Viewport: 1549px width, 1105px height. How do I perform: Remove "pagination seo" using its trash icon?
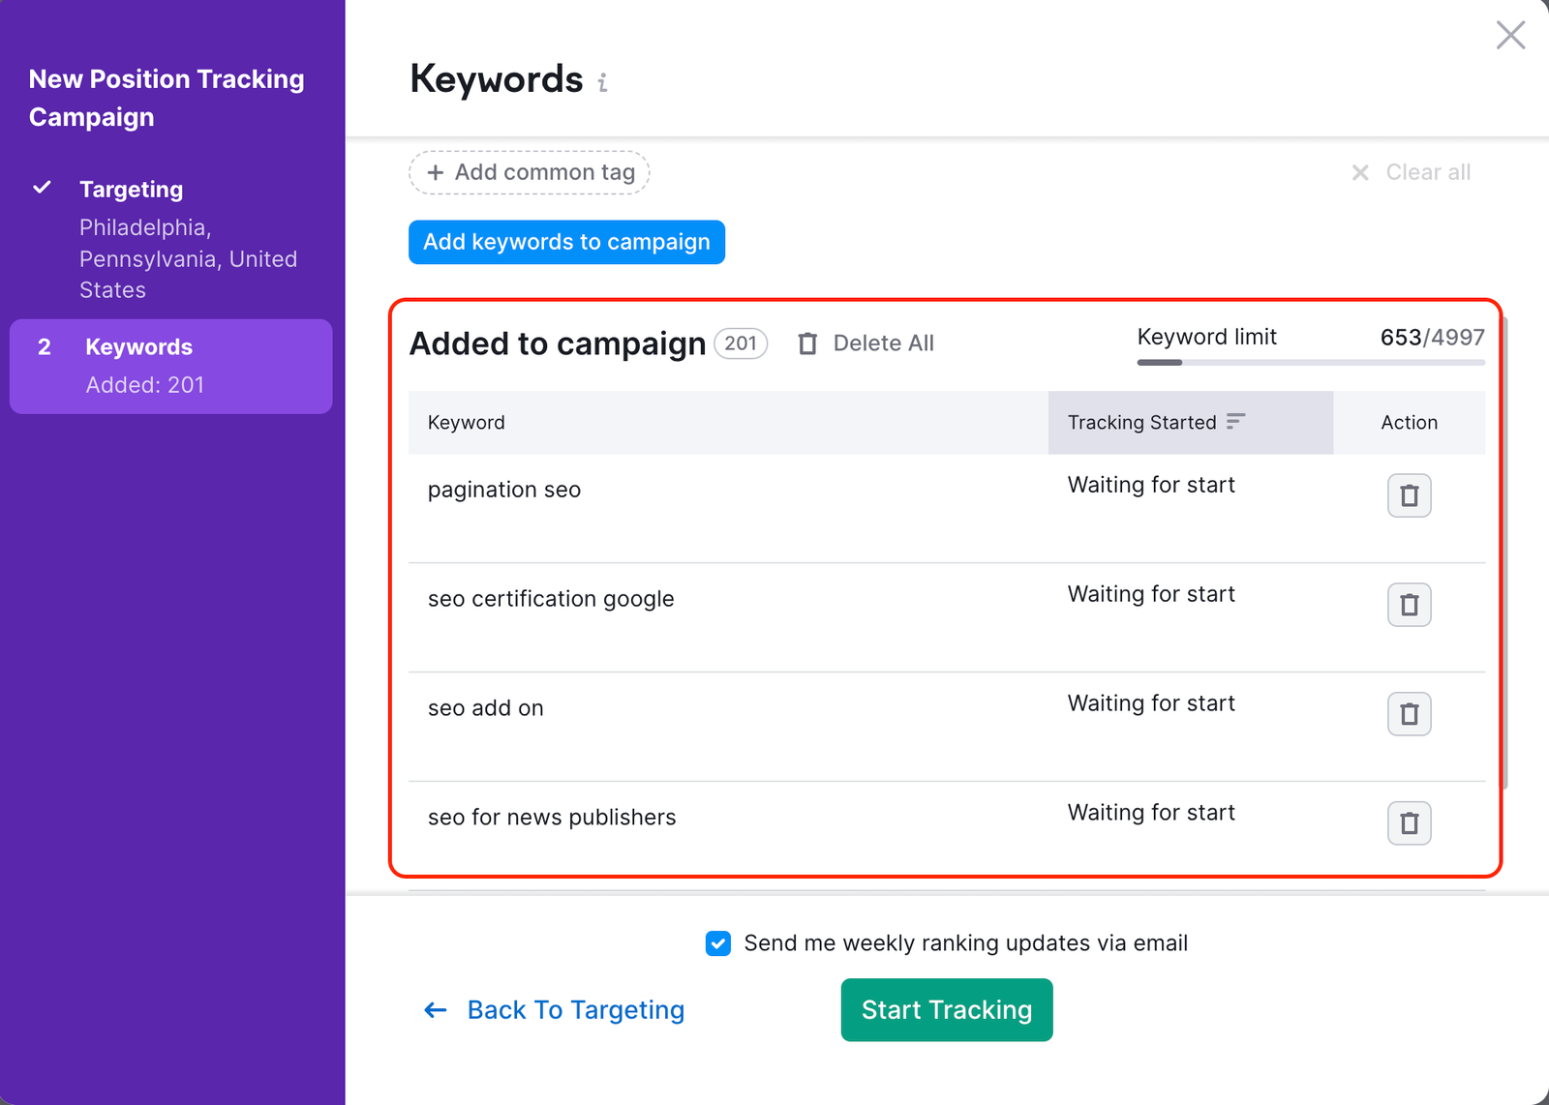(x=1409, y=495)
